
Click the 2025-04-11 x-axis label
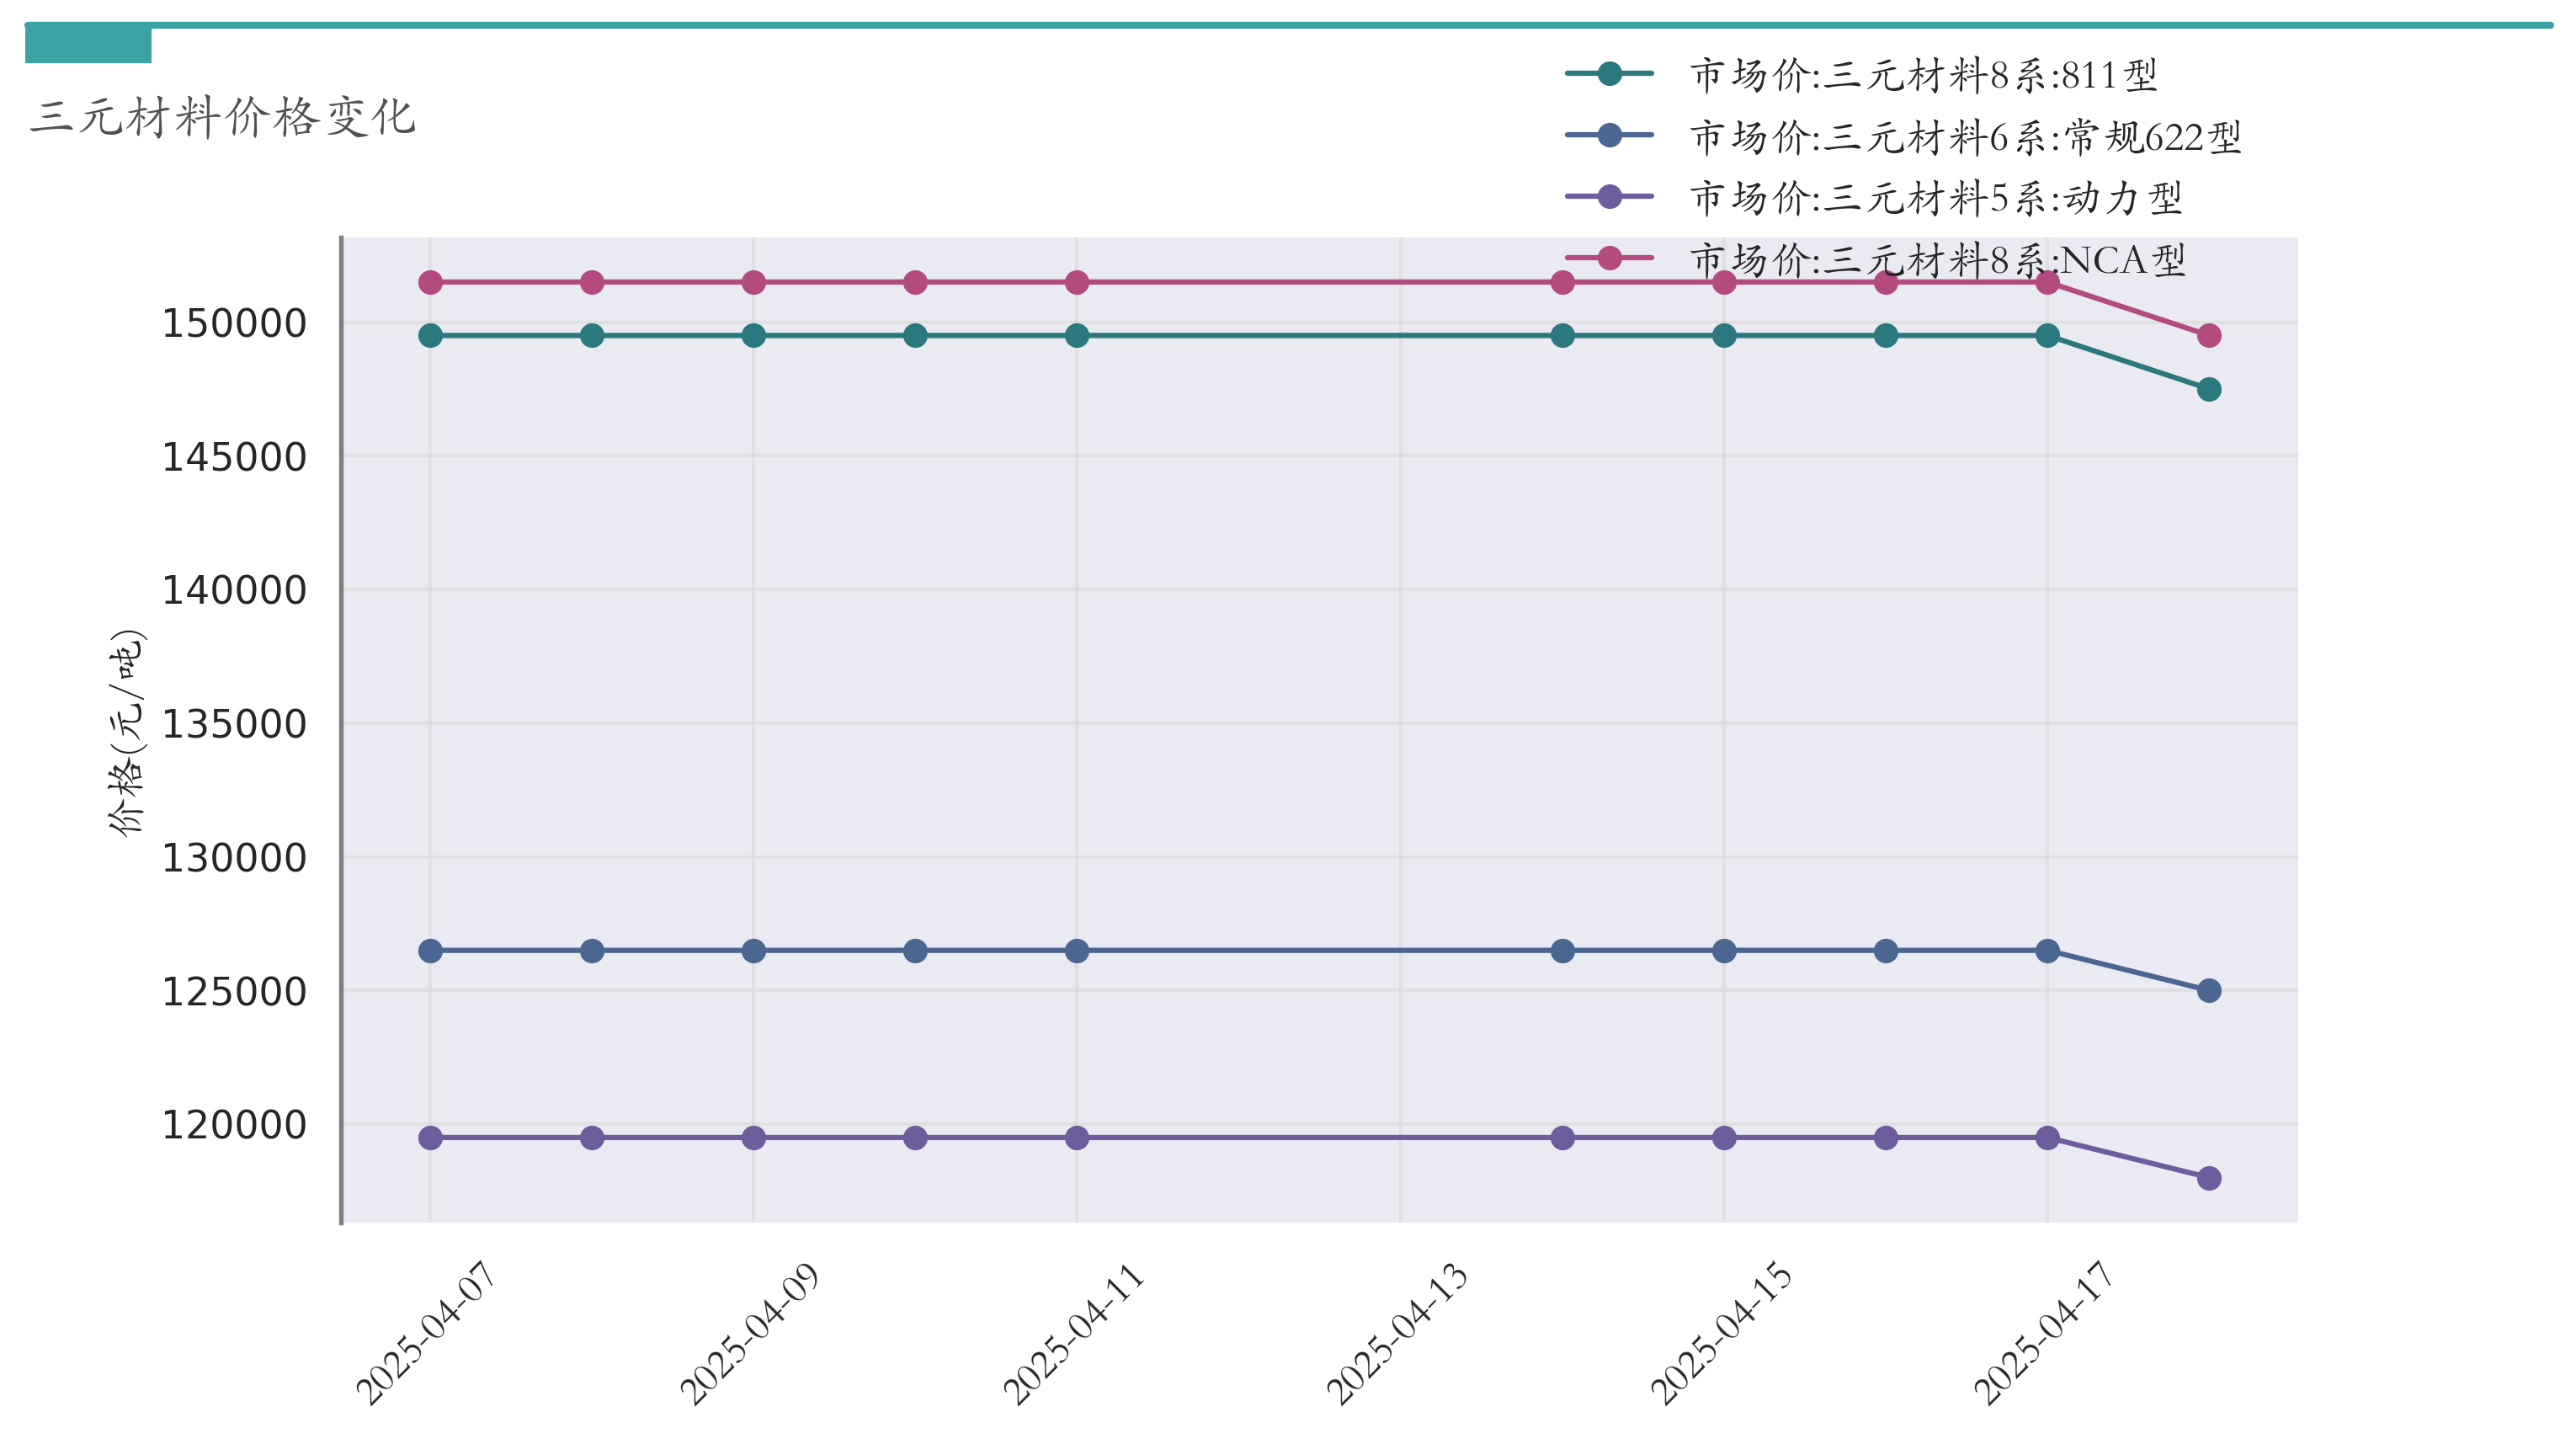[x=1073, y=1334]
